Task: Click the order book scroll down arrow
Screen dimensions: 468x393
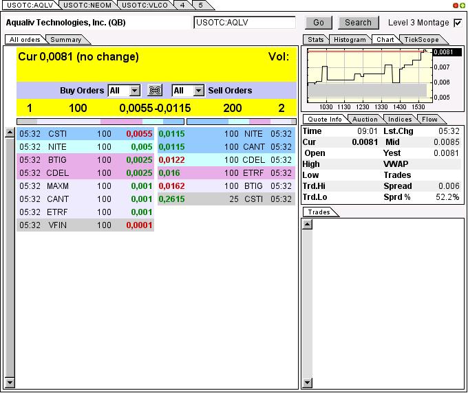Action: [x=10, y=382]
